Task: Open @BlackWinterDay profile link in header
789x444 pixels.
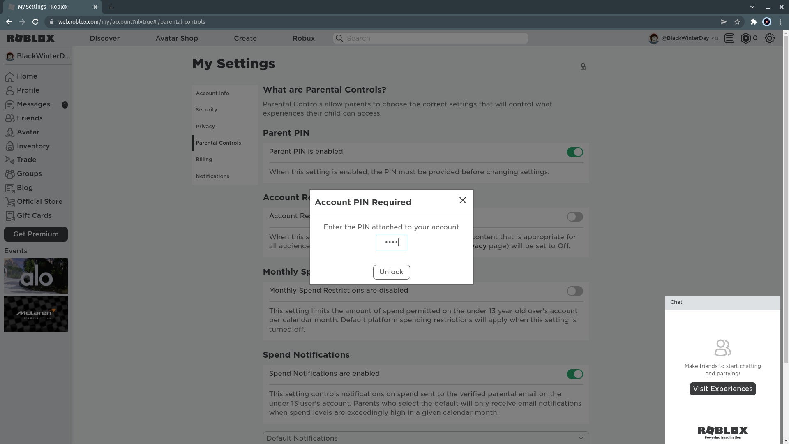Action: click(x=685, y=38)
